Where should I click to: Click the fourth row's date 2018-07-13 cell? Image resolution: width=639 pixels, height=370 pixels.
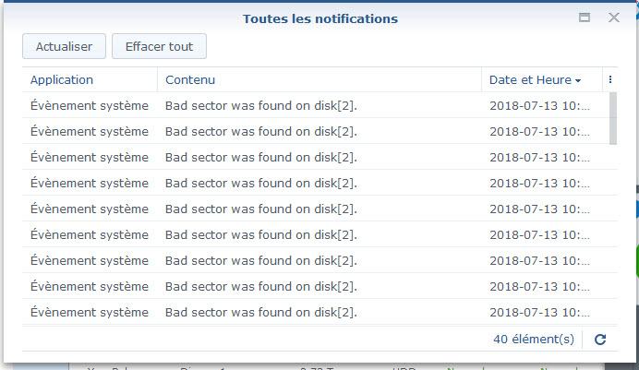[x=539, y=184]
